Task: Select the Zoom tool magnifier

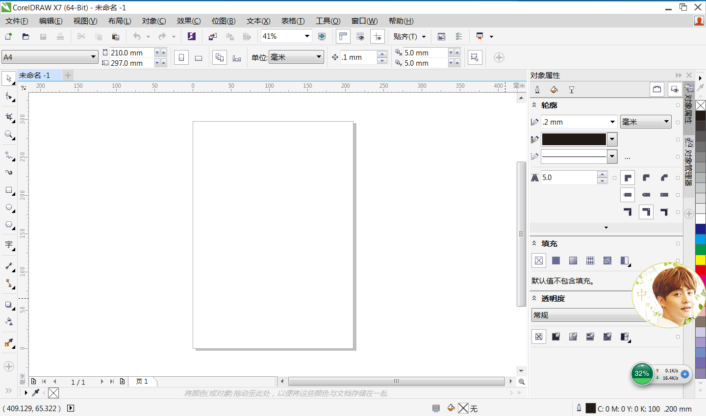Action: pos(9,134)
